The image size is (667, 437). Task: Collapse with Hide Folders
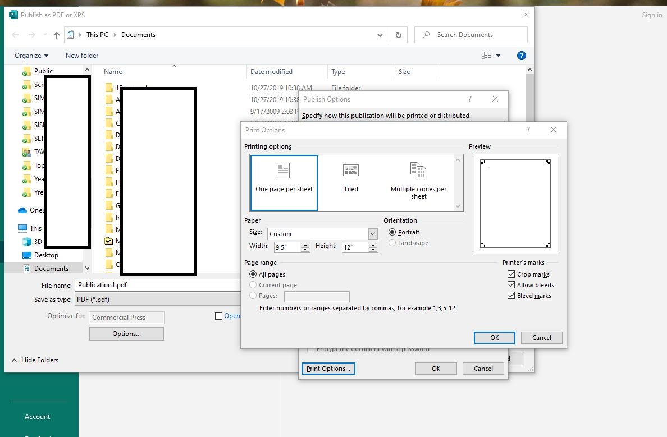(x=35, y=360)
